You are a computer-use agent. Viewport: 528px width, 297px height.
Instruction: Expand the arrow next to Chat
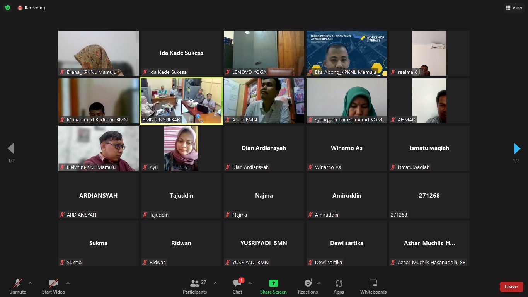pos(250,283)
